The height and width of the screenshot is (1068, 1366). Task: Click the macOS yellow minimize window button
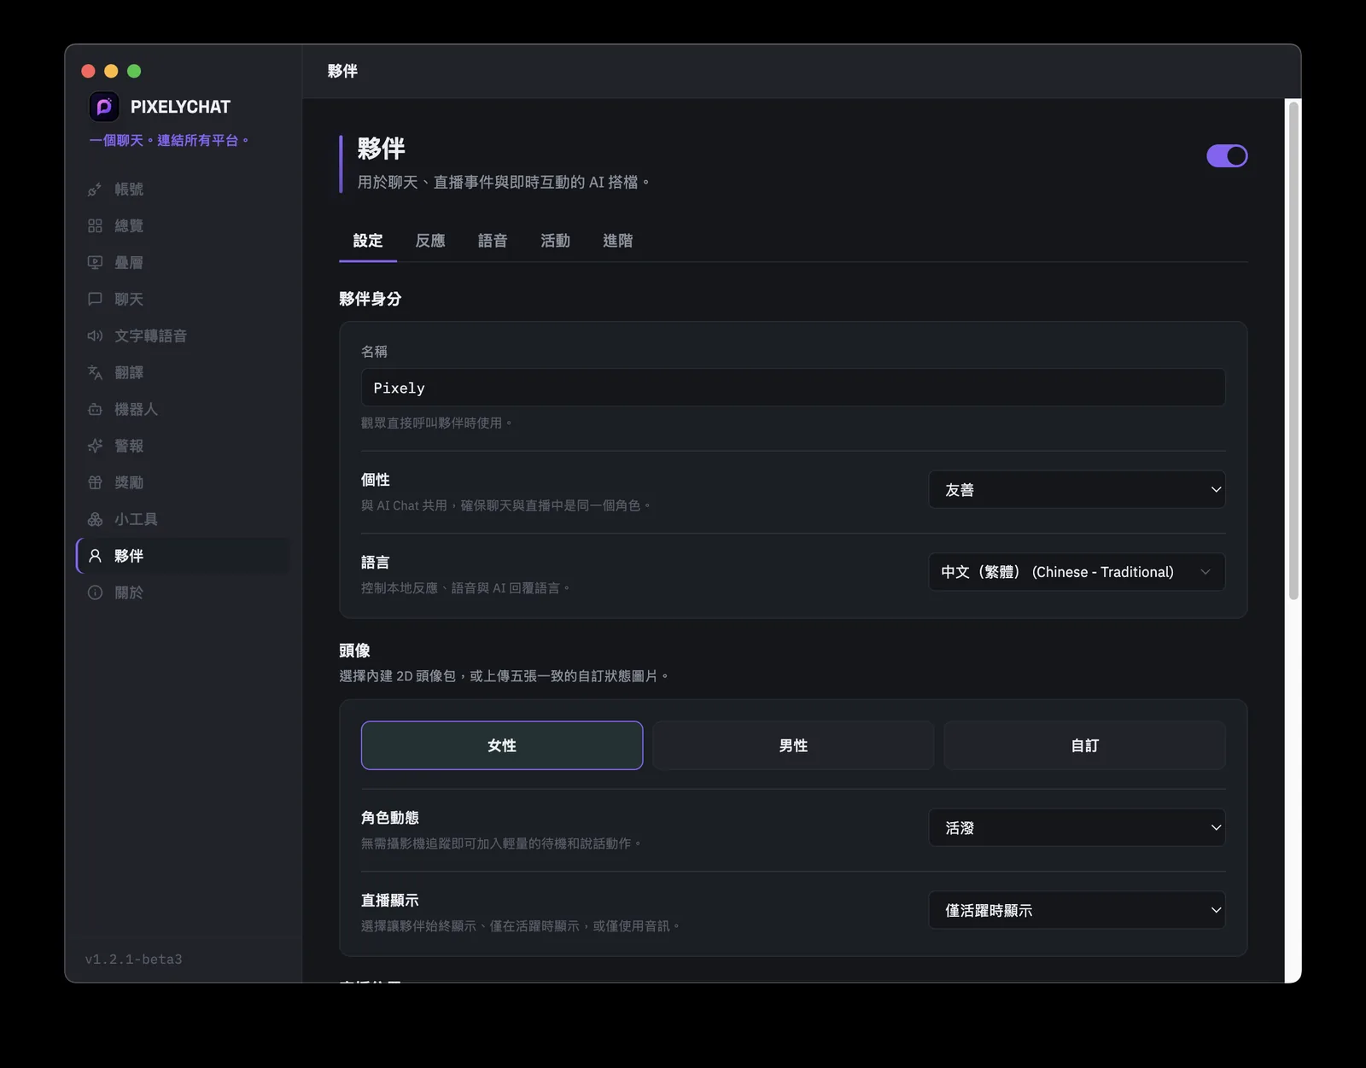(x=111, y=71)
